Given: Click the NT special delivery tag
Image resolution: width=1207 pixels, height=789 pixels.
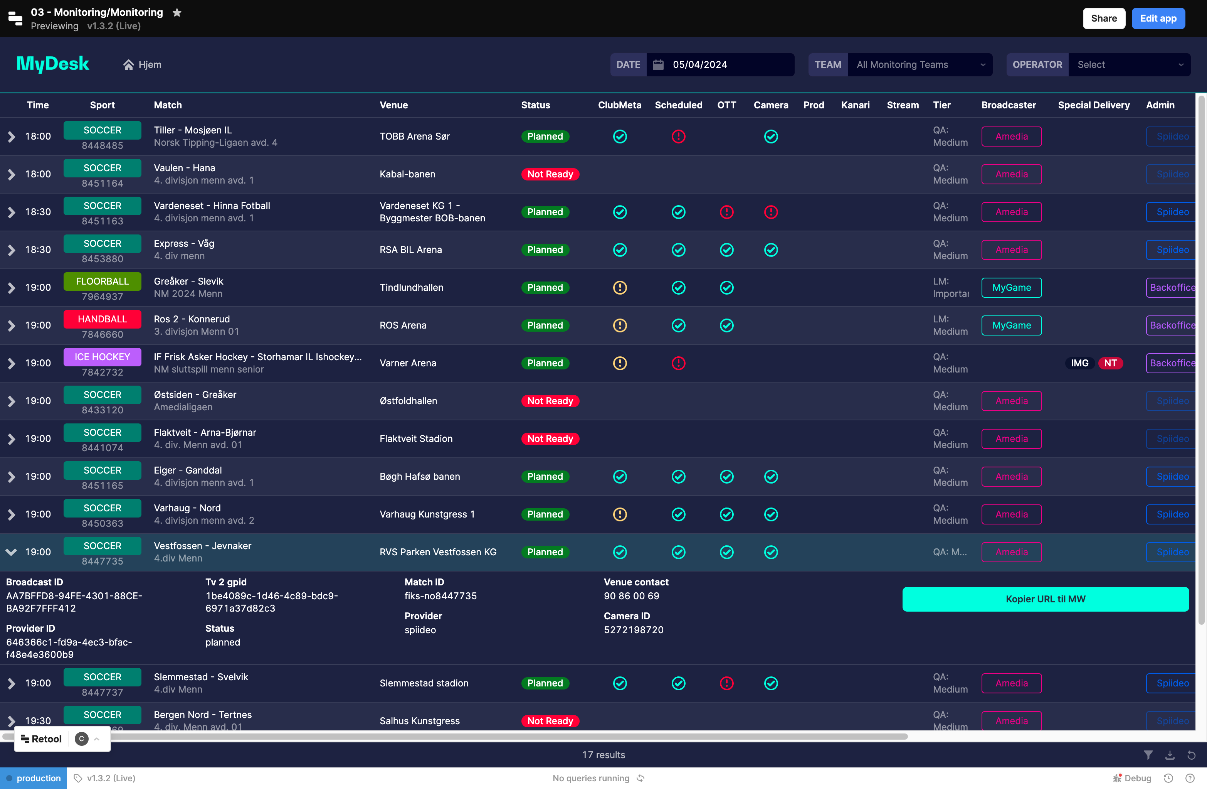Looking at the screenshot, I should click(x=1110, y=363).
